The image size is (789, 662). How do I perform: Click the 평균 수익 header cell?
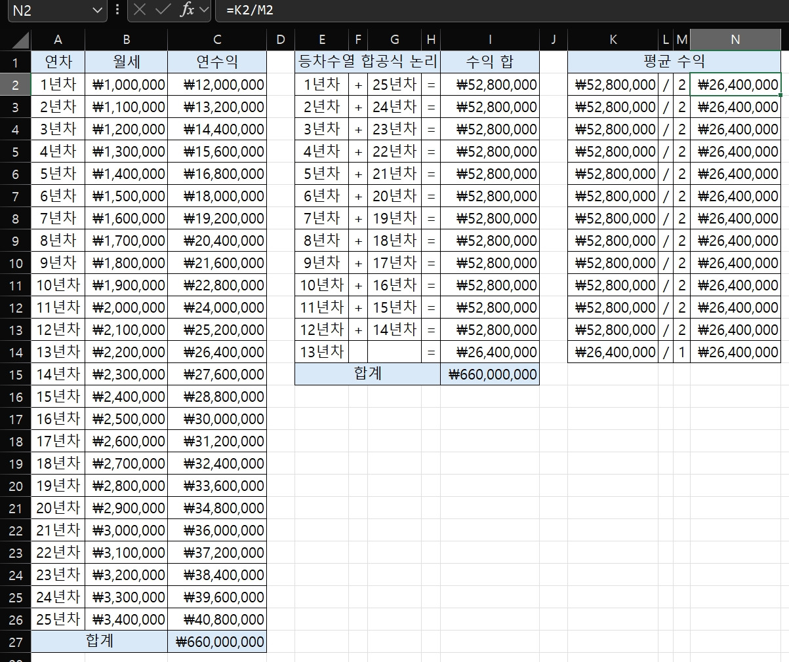(674, 62)
